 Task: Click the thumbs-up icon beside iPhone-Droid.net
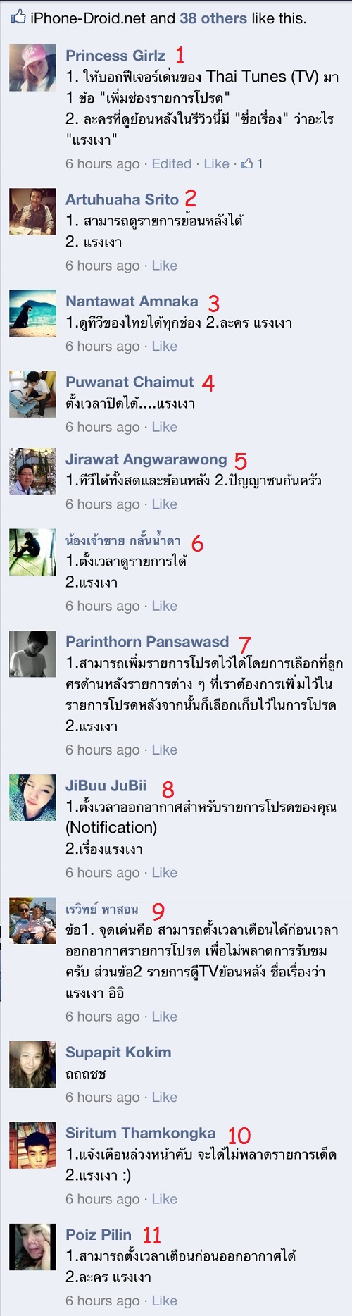(x=18, y=17)
